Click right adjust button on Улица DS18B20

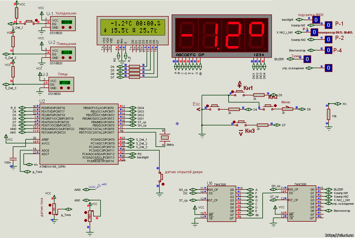click(x=68, y=88)
